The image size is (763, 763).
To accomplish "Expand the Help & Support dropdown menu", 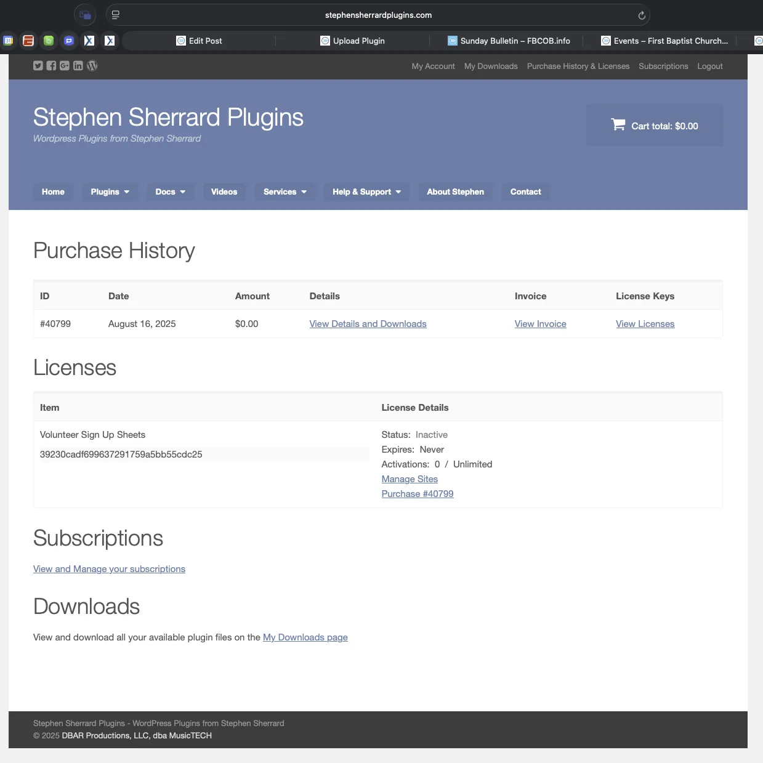I will pos(367,192).
